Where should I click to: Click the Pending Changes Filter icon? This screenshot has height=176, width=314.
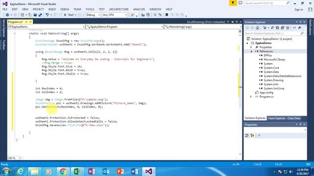pos(265,28)
